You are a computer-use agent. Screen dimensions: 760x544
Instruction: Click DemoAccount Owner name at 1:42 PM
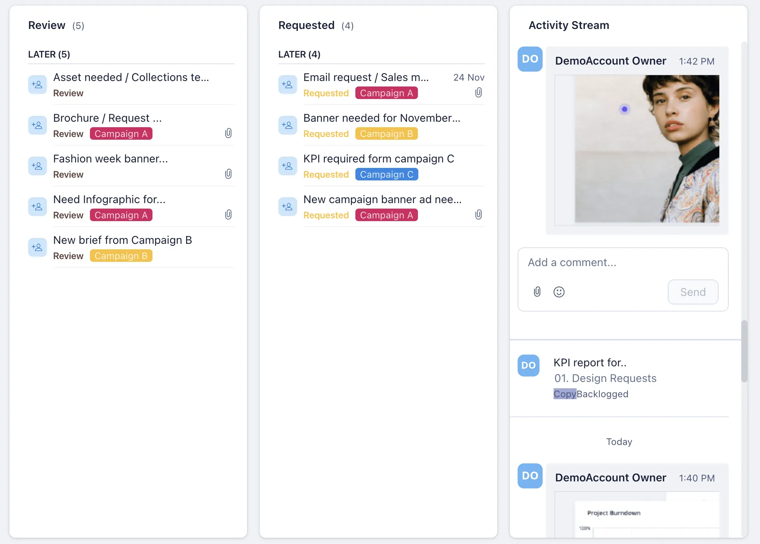pos(611,61)
